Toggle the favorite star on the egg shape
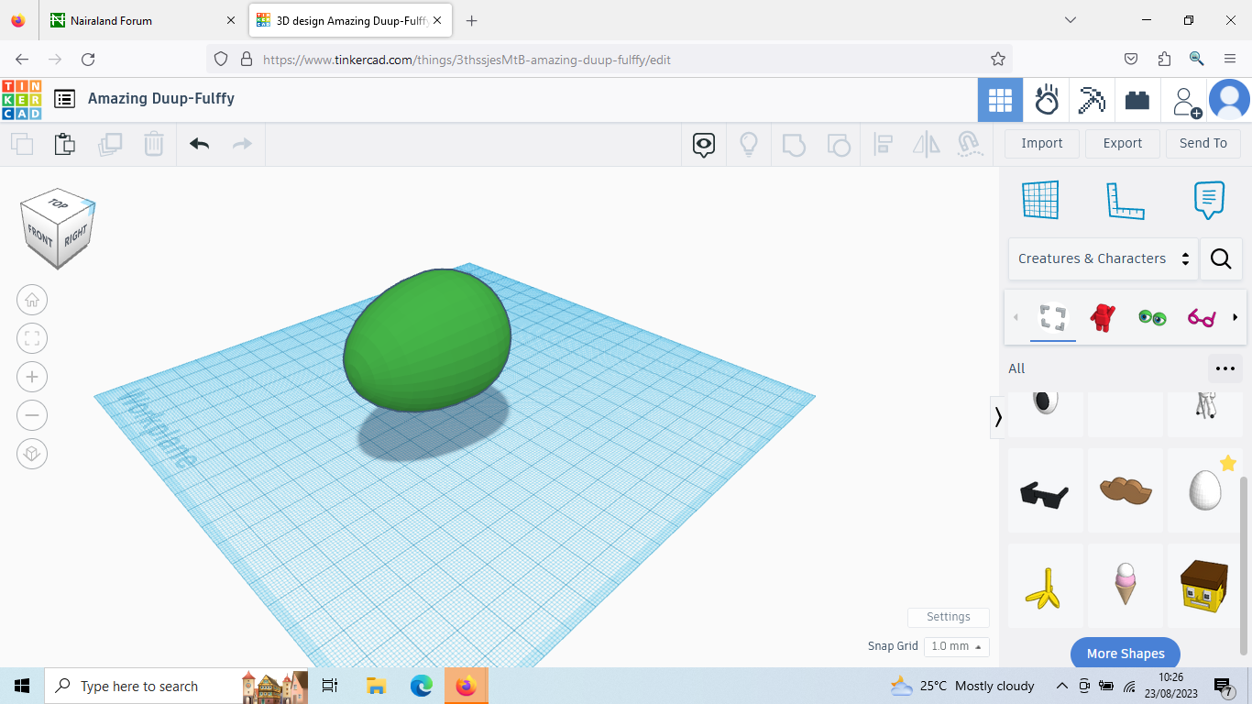This screenshot has width=1252, height=704. click(1229, 464)
